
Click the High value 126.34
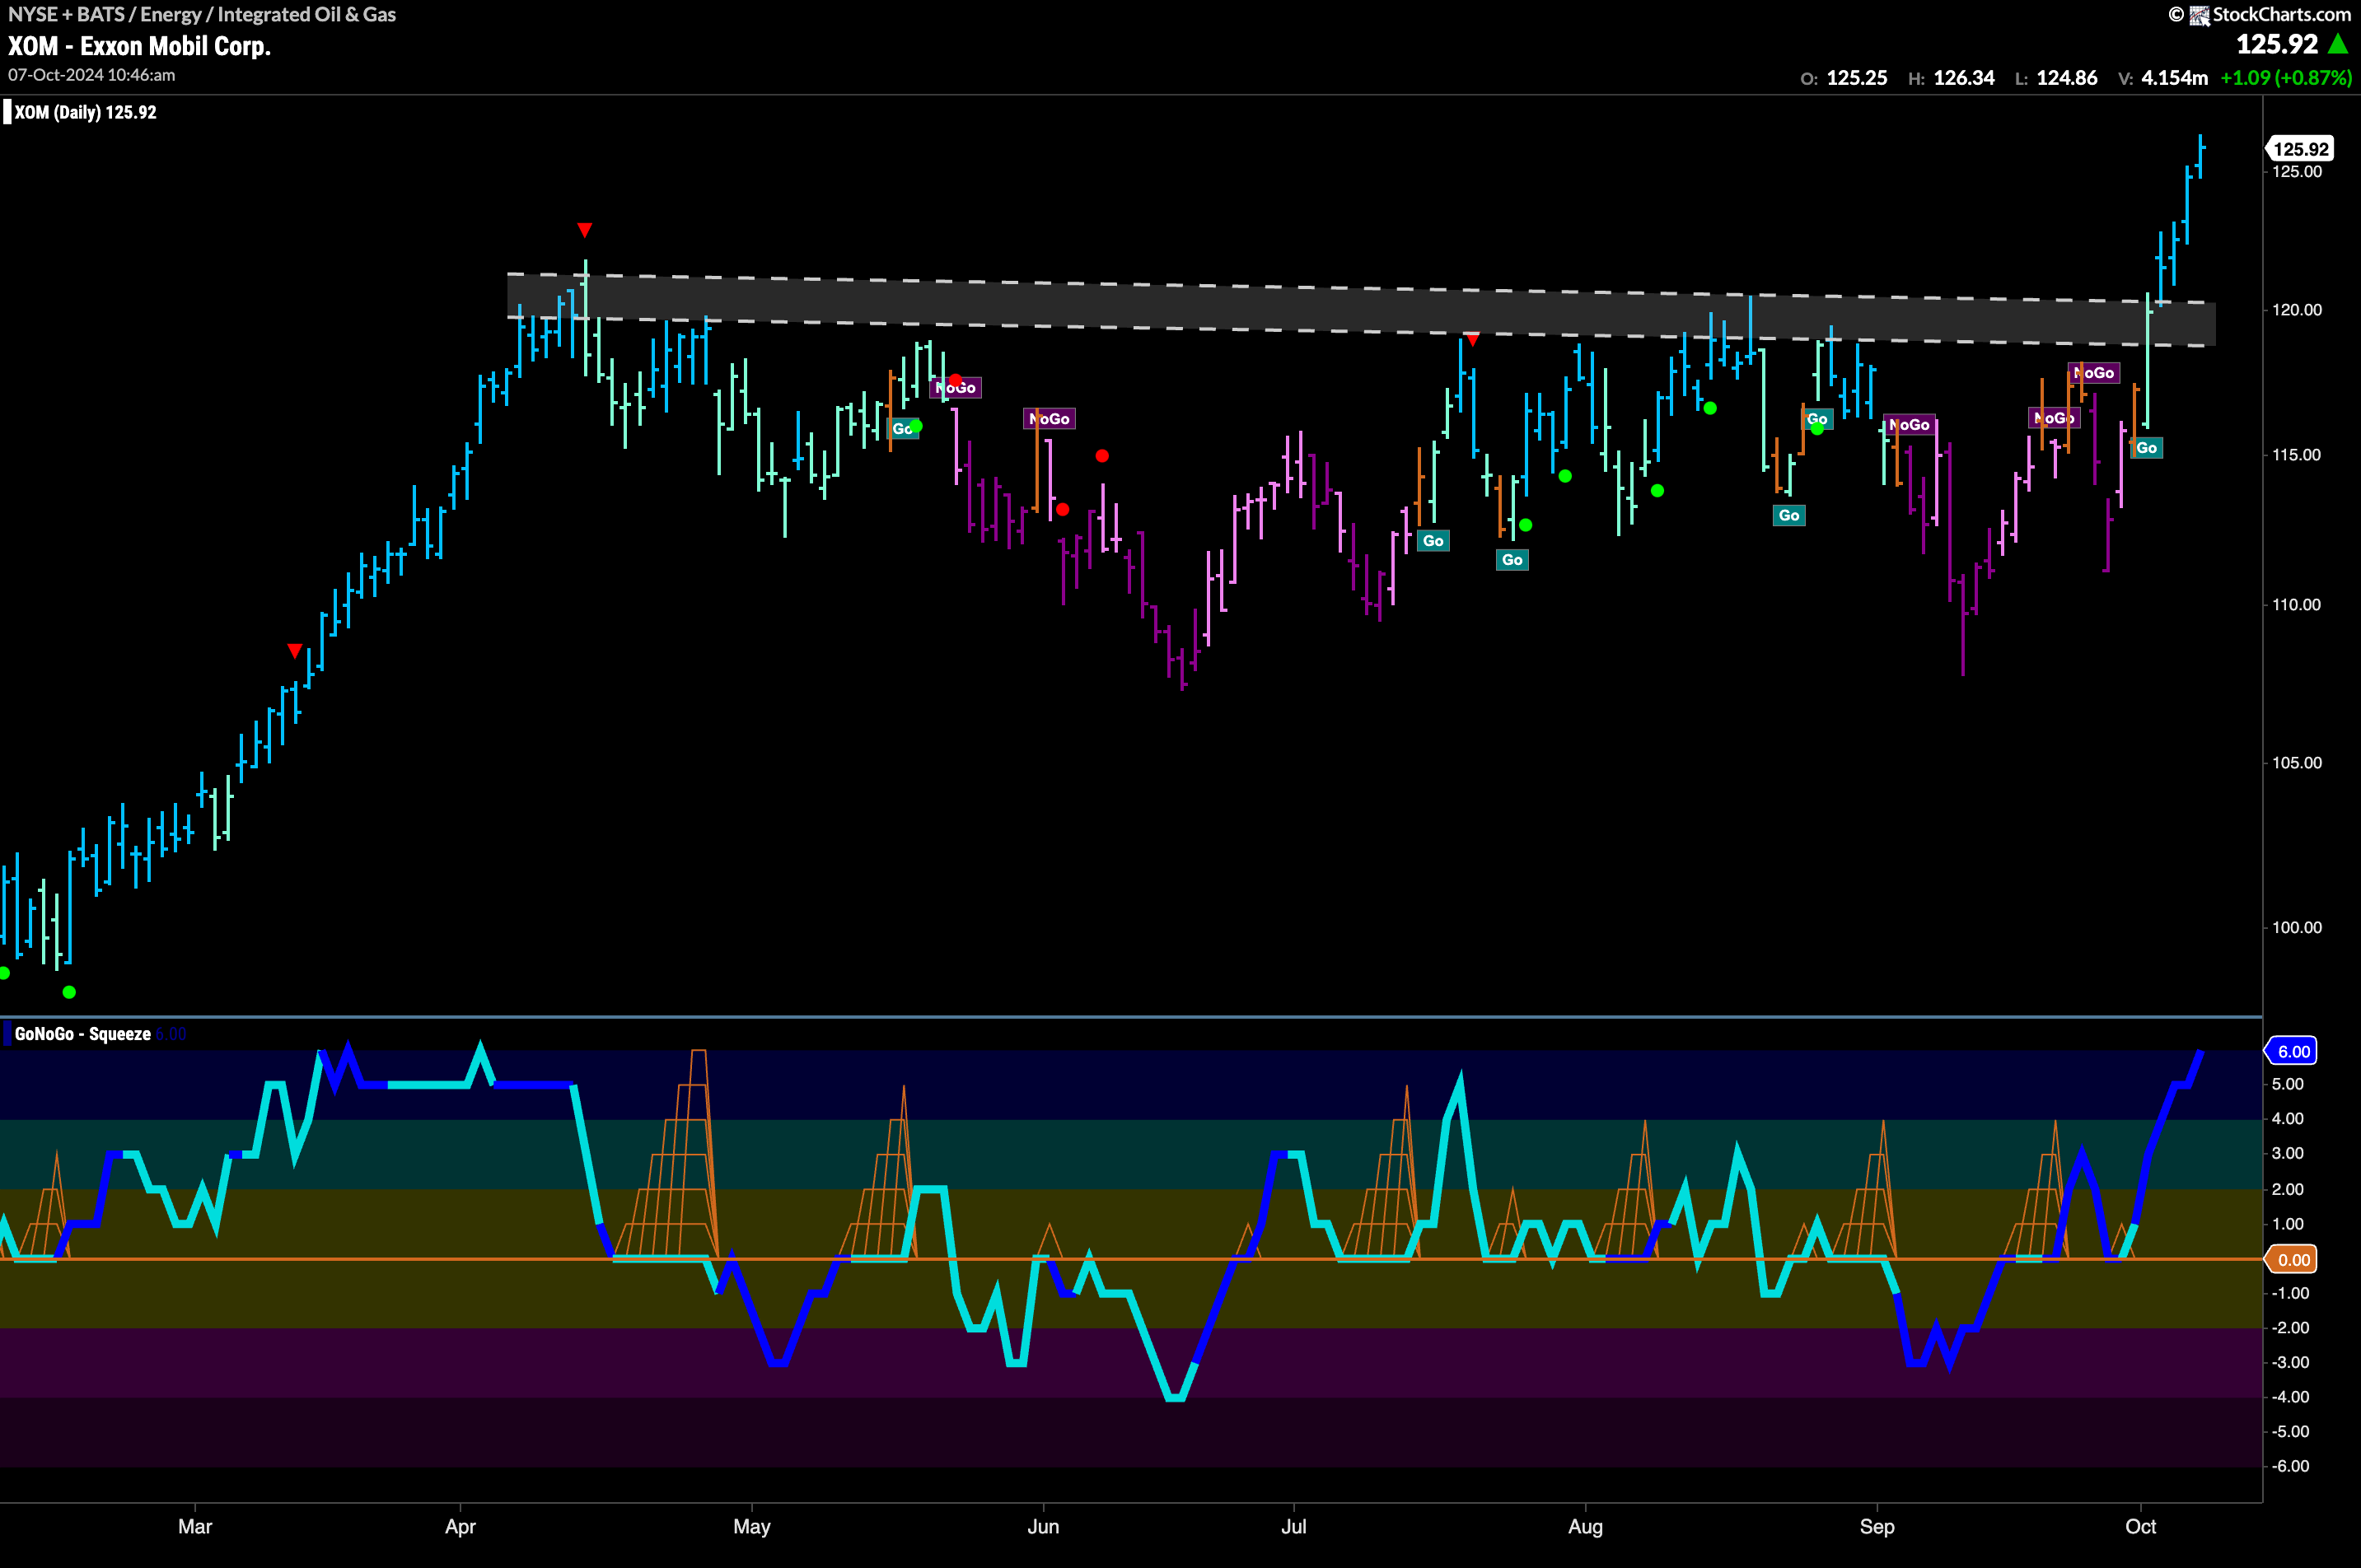[1964, 78]
